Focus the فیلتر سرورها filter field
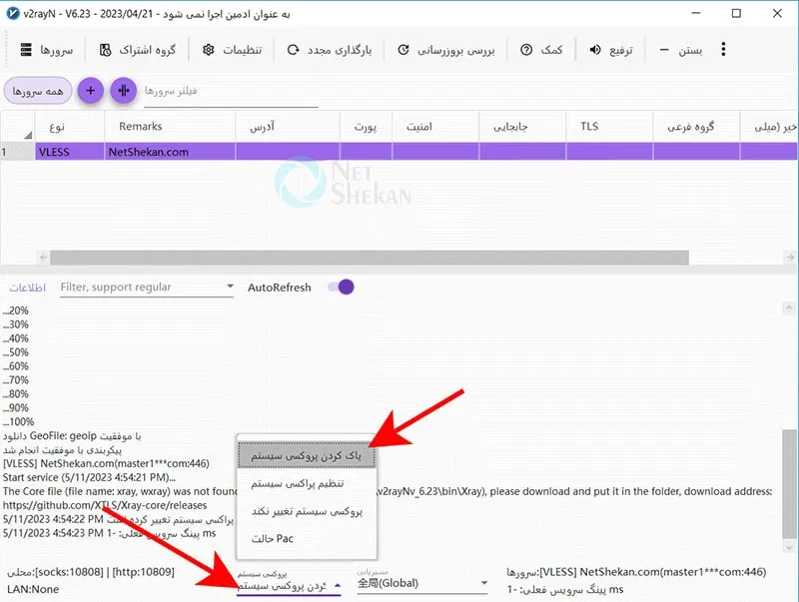 231,92
